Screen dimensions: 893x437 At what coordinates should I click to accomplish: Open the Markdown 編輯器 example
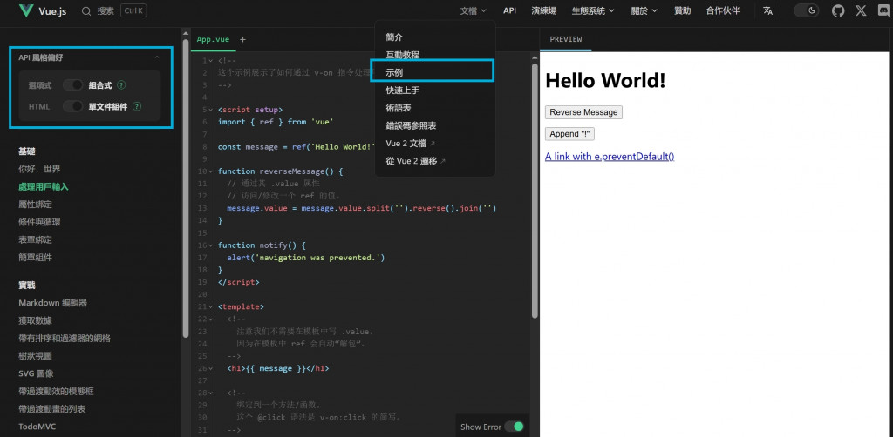52,303
